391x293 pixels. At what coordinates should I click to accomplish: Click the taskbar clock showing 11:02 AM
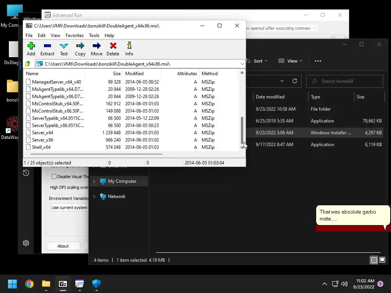[364, 284]
